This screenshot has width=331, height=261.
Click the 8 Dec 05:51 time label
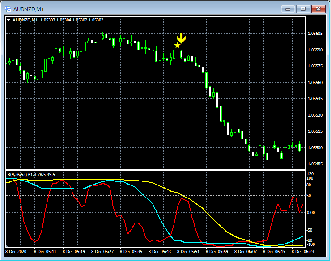188,252
